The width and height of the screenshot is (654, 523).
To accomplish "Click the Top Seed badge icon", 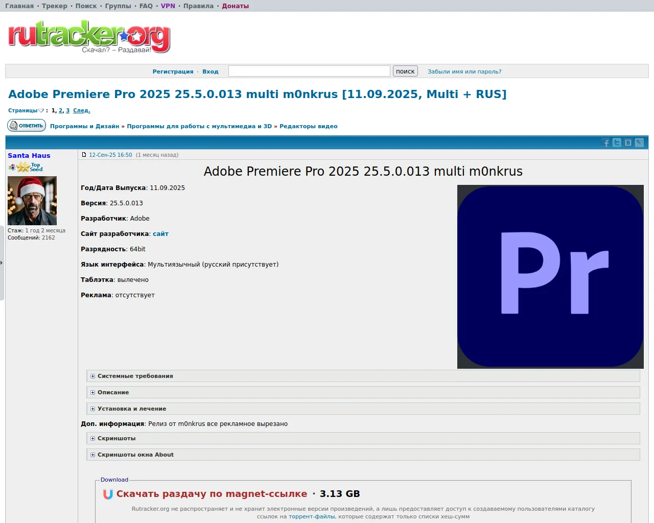I will coord(36,167).
